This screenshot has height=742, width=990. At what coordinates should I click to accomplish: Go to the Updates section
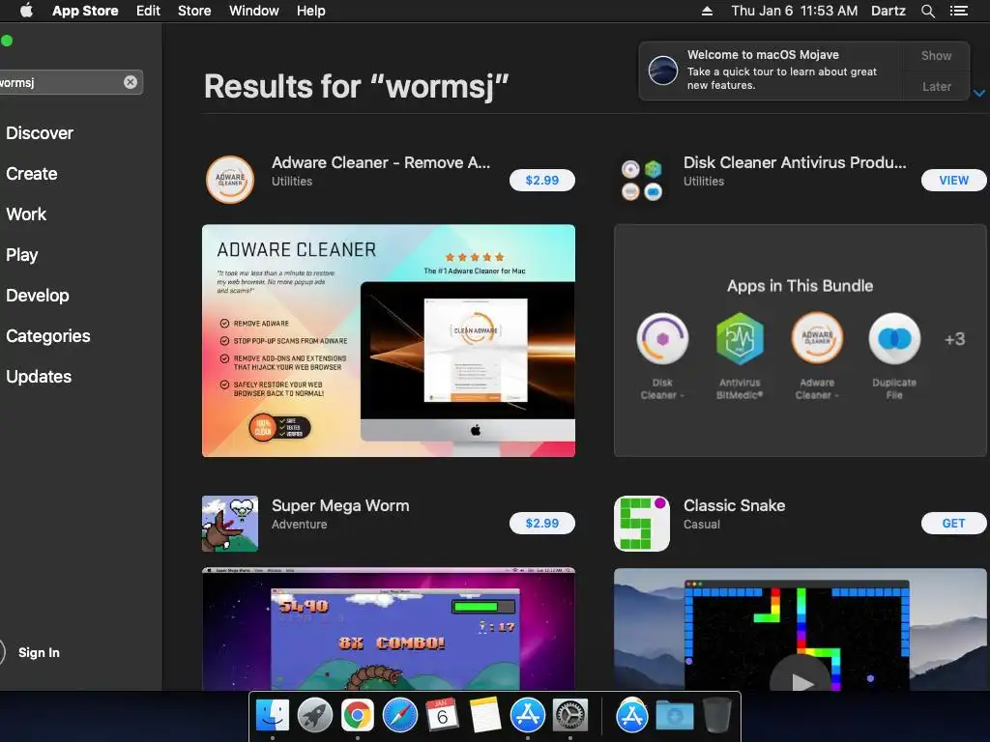pos(39,377)
